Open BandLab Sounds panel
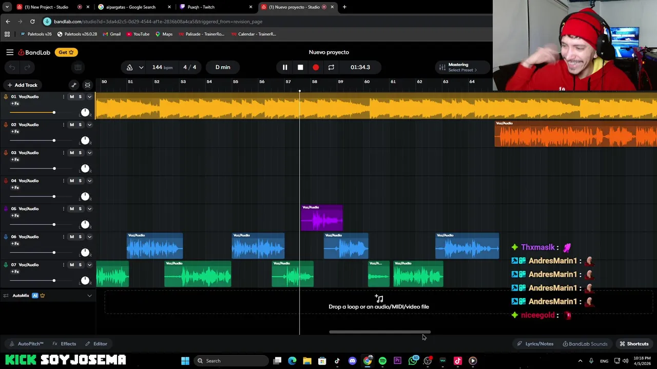 [584, 344]
